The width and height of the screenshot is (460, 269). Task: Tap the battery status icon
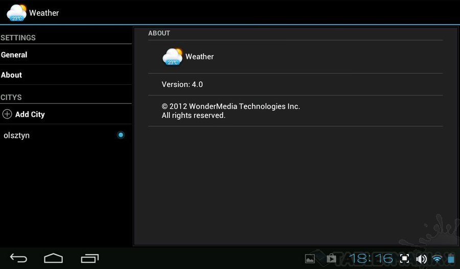[x=451, y=259]
